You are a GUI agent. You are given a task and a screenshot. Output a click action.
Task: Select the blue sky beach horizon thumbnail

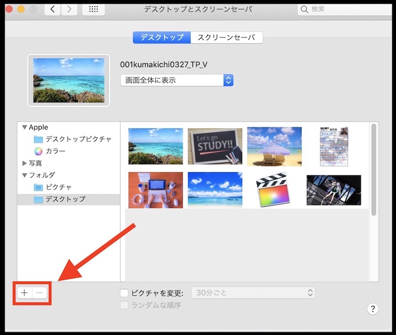pos(215,190)
